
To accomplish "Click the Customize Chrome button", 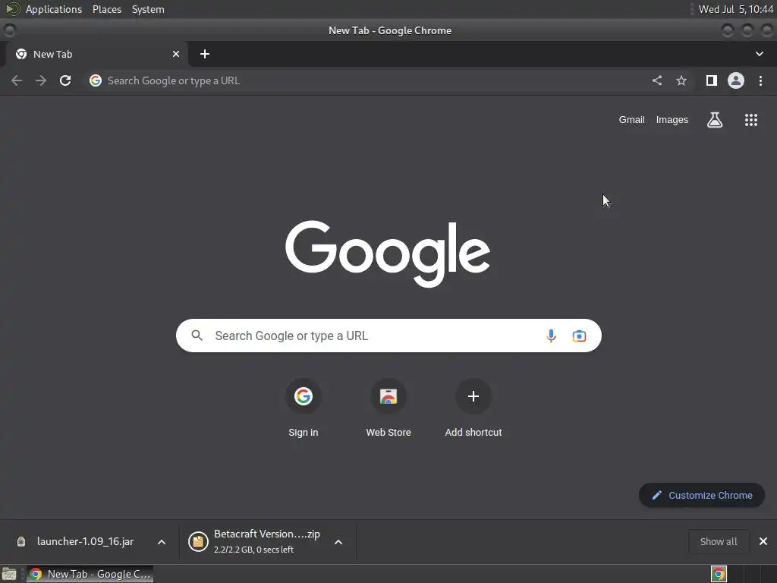I will (702, 495).
